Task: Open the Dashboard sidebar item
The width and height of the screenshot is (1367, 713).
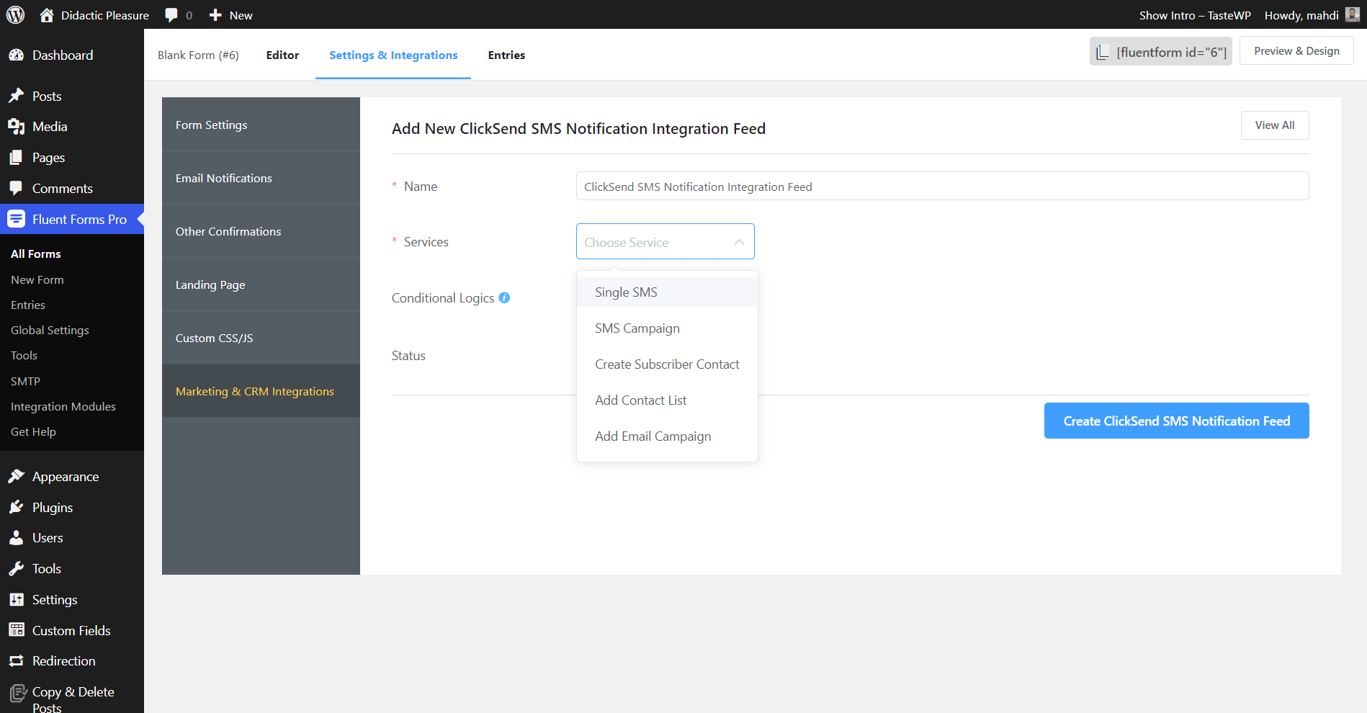Action: [x=62, y=55]
